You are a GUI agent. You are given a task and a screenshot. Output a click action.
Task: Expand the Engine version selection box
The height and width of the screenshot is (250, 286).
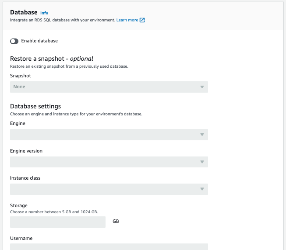click(105, 162)
